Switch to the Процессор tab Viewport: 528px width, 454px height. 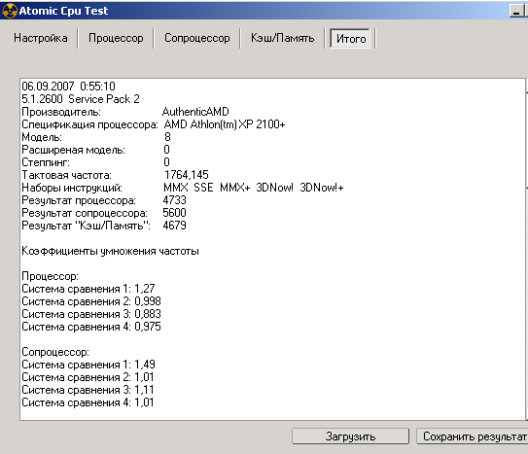point(116,38)
